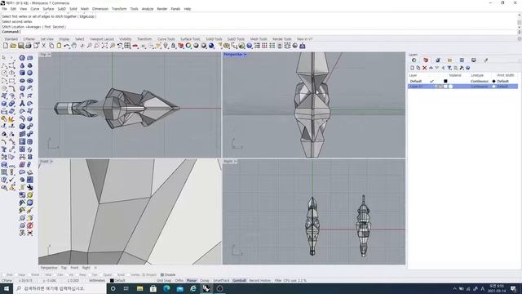Click the New file icon in Standard toolbar
522x294 pixels.
click(6, 46)
